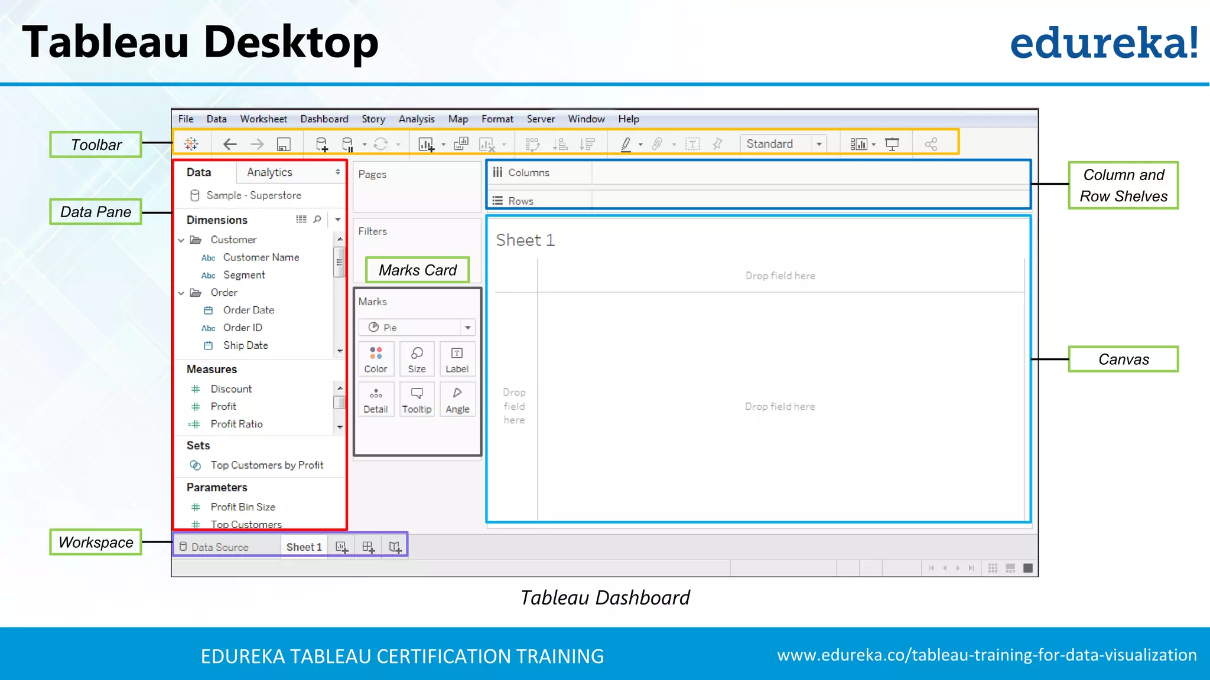Click the Presentation Mode icon
This screenshot has width=1210, height=680.
[x=892, y=144]
